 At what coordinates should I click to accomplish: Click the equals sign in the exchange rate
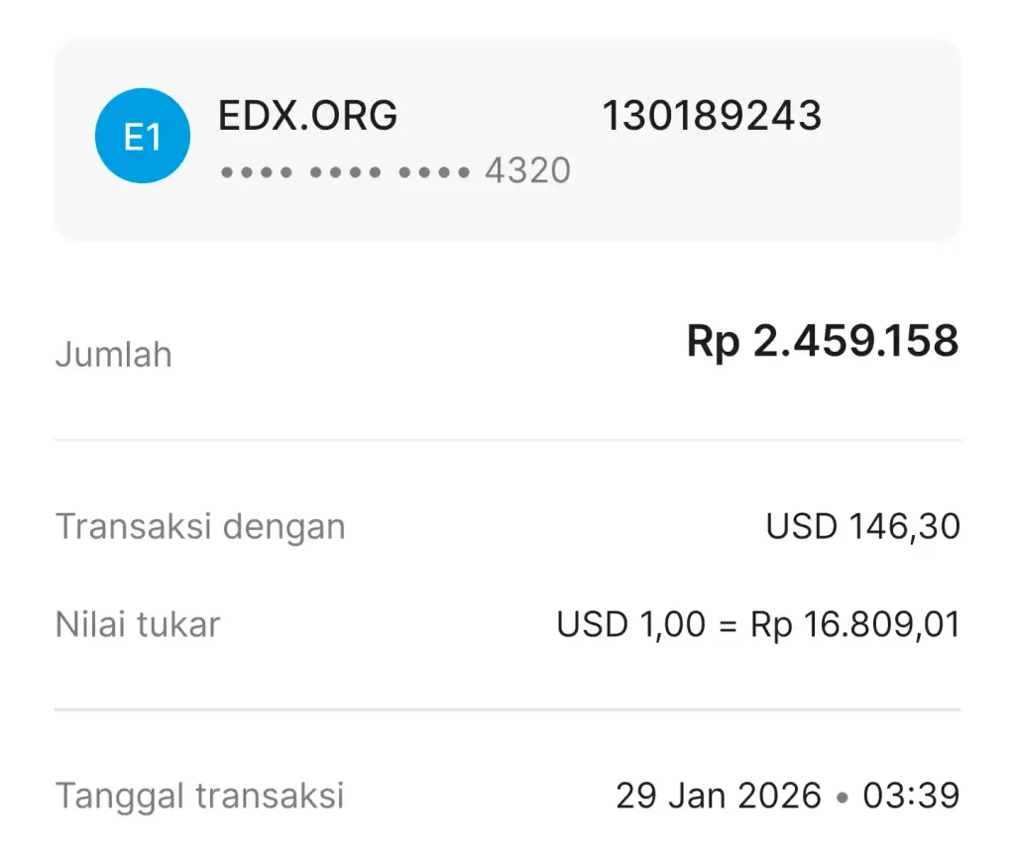[x=728, y=626]
